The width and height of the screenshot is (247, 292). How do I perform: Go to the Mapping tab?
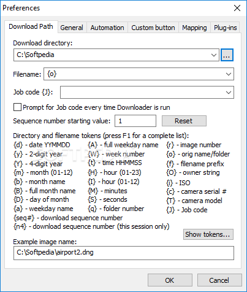[x=194, y=28]
